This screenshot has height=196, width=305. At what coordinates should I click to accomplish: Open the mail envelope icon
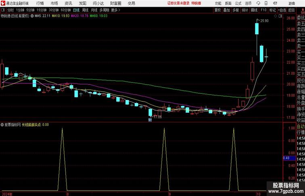(x=275, y=3)
